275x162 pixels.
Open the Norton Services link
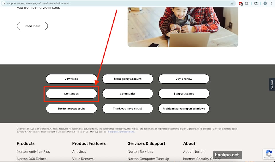coord(140,151)
